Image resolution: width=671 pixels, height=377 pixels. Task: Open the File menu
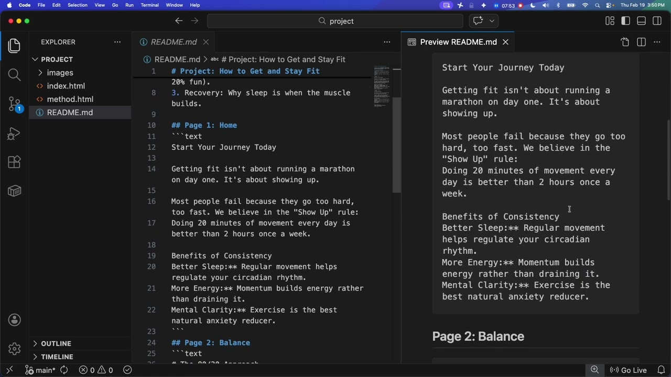coord(41,5)
